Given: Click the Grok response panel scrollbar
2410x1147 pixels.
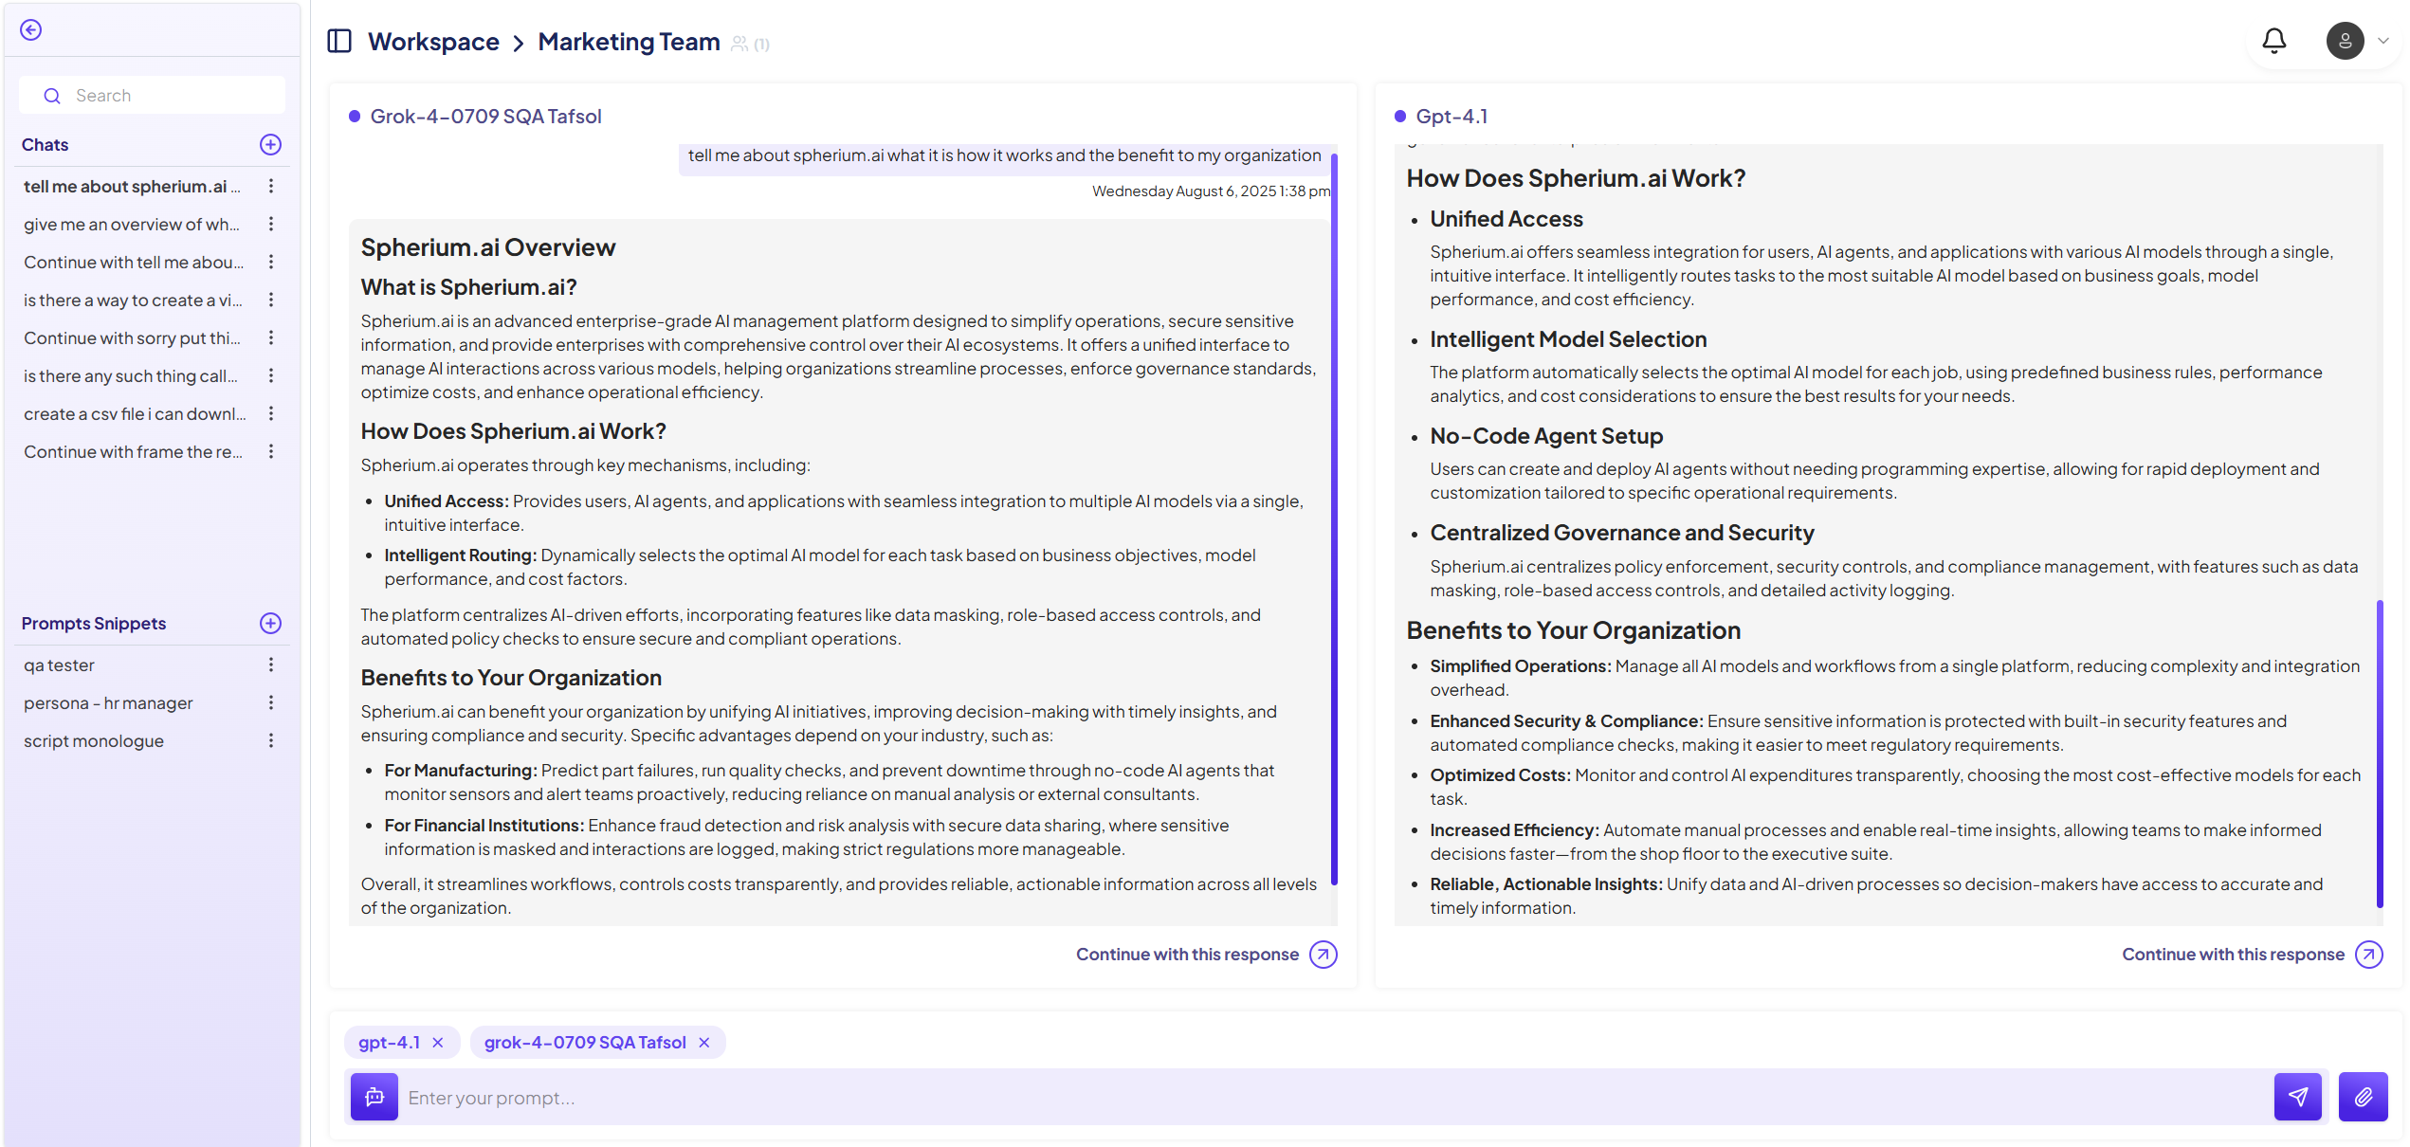Looking at the screenshot, I should [1334, 519].
